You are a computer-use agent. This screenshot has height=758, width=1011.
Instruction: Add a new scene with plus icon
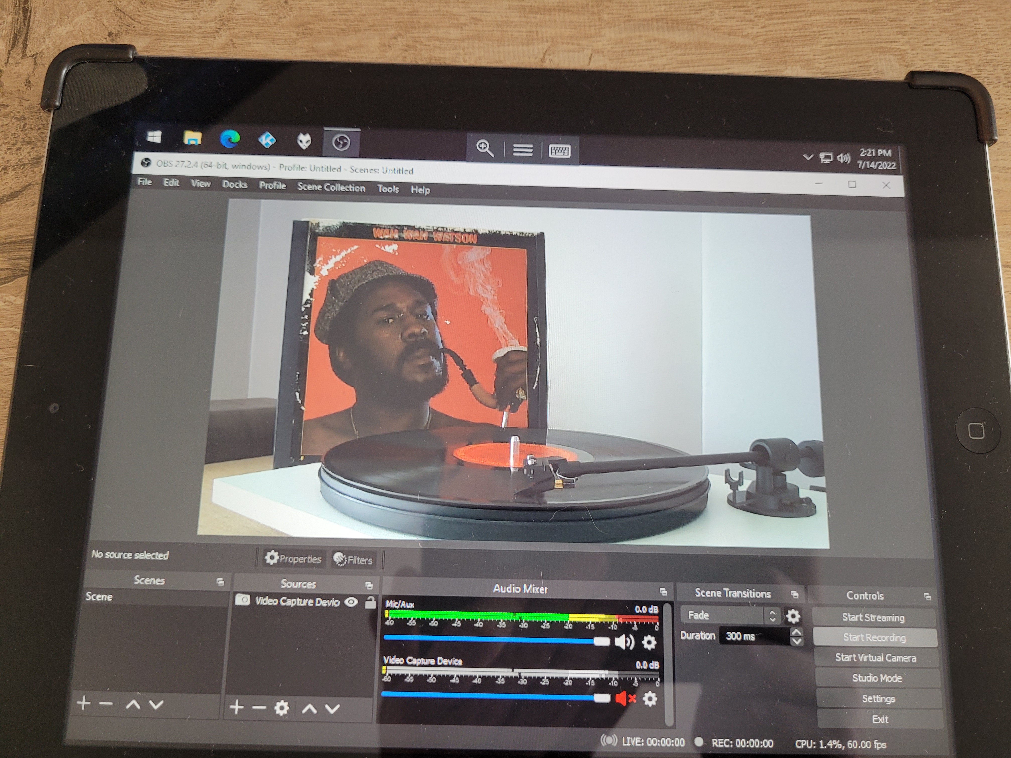pos(84,703)
